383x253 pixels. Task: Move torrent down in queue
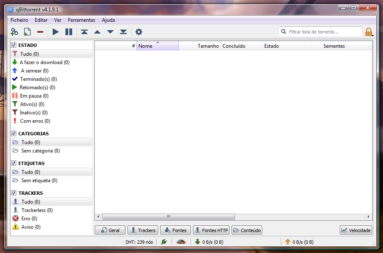point(110,32)
